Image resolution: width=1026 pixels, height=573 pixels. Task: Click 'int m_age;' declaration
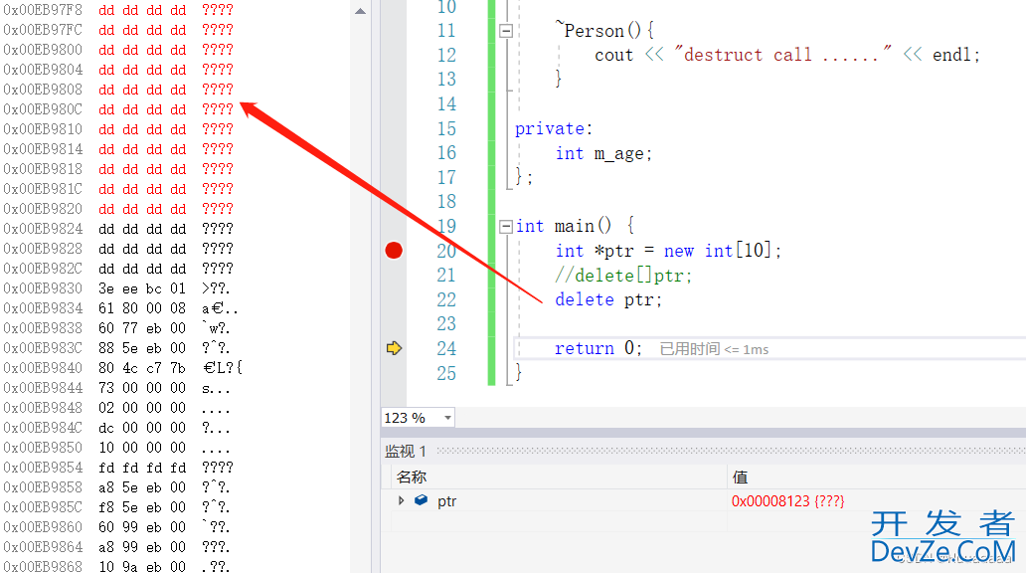[x=603, y=154]
